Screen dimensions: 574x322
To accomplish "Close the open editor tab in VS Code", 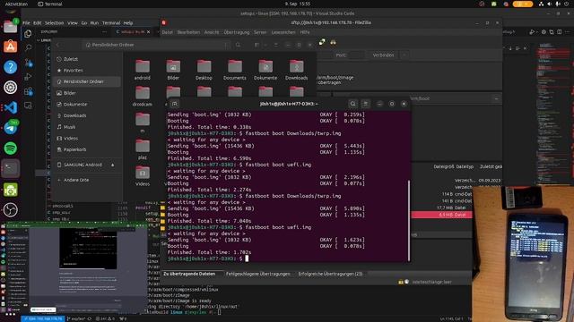I will (148, 32).
